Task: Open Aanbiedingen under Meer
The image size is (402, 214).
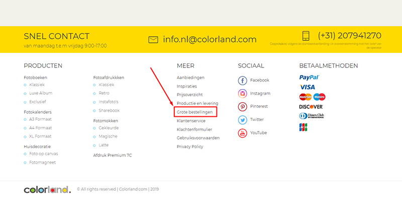Action: 190,78
